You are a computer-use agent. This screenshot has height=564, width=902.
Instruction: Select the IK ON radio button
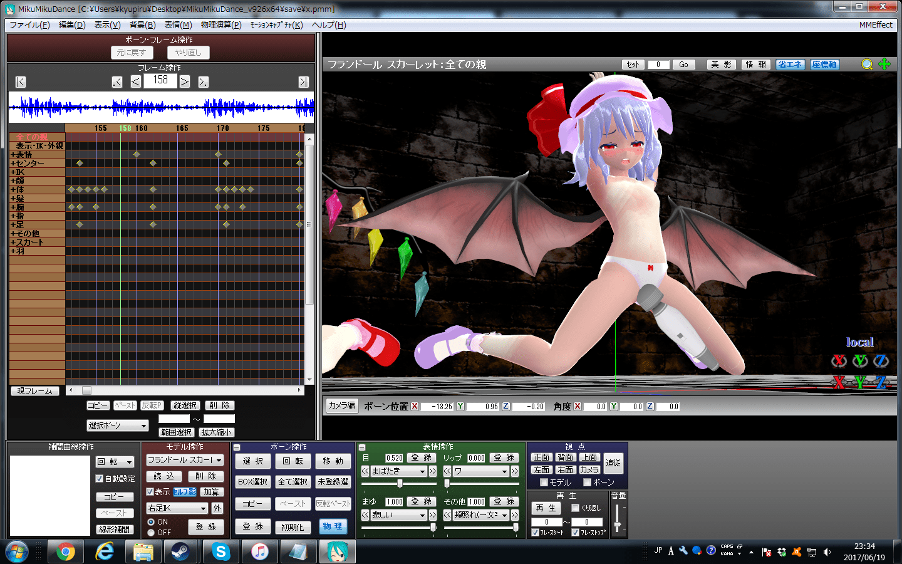click(x=151, y=522)
